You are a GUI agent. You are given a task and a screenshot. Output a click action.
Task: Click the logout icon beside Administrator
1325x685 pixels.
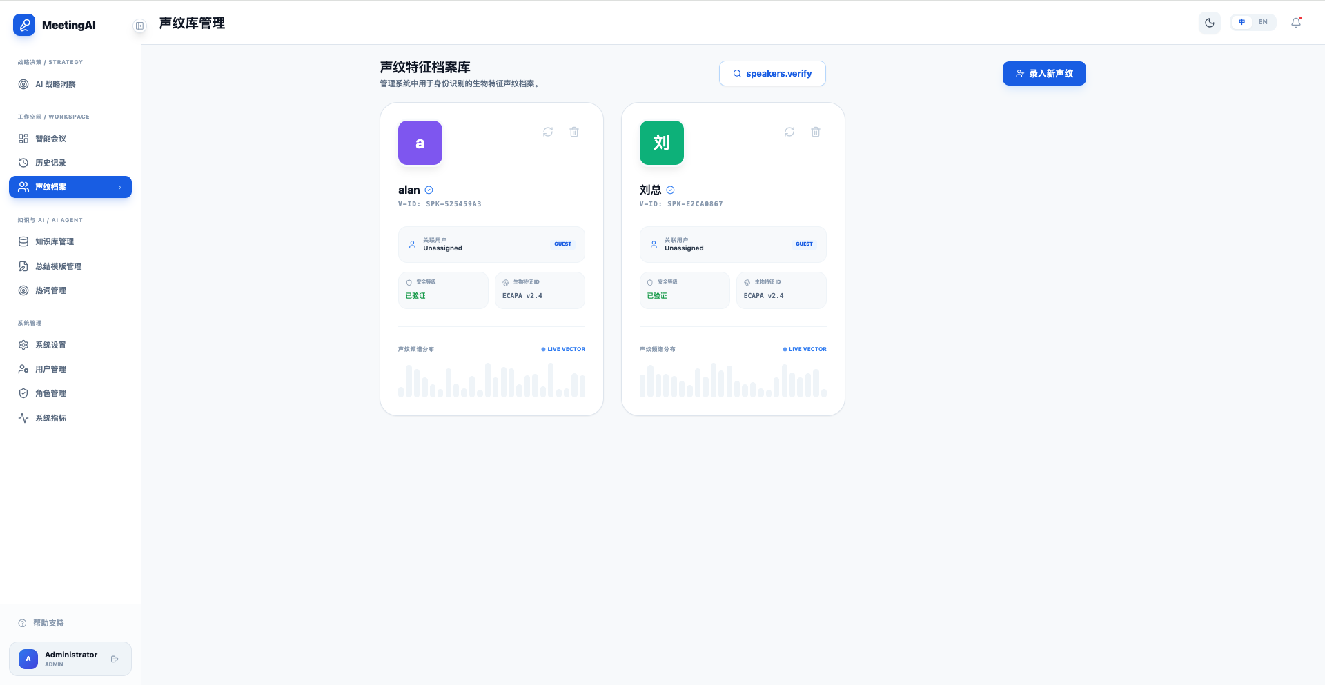click(115, 659)
